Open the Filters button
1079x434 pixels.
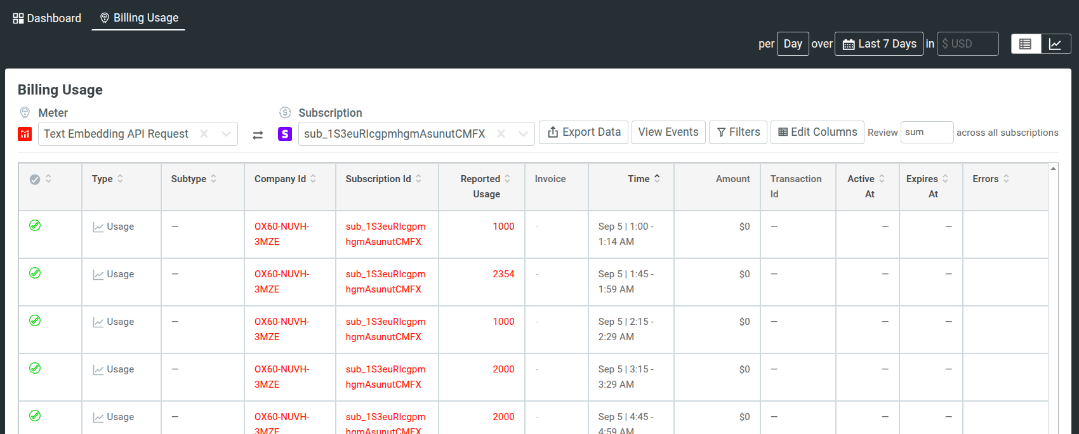pos(738,132)
